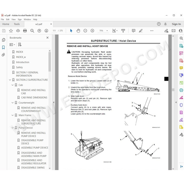This screenshot has width=184, height=184.
Task: Click the Save file icon
Action: [4, 31]
